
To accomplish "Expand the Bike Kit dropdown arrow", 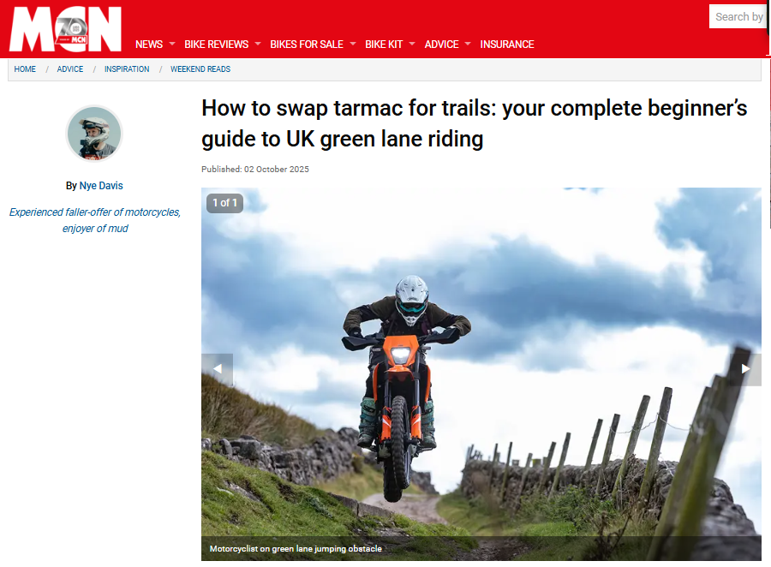I will click(412, 45).
